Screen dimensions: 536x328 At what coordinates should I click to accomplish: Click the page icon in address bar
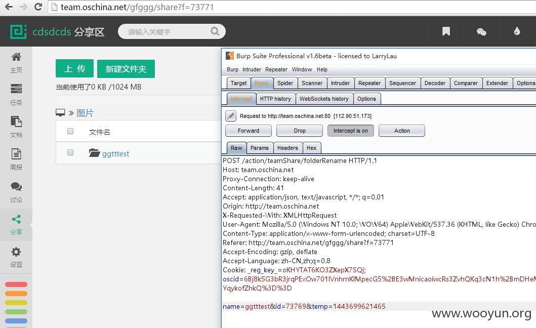(54, 7)
